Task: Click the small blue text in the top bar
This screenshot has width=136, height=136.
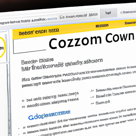Action: pyautogui.click(x=52, y=19)
